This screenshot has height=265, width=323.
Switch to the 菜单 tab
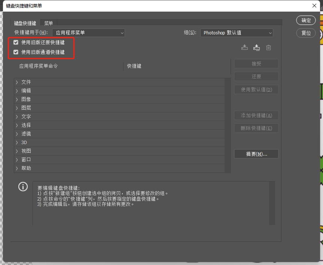tap(48, 22)
